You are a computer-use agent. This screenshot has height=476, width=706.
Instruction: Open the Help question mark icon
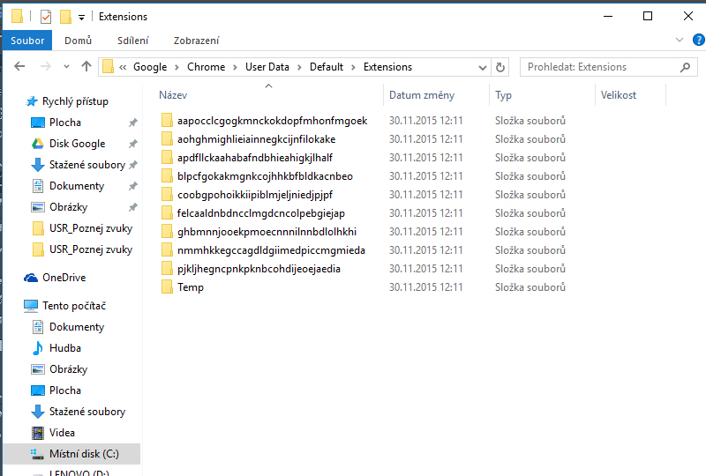click(696, 41)
